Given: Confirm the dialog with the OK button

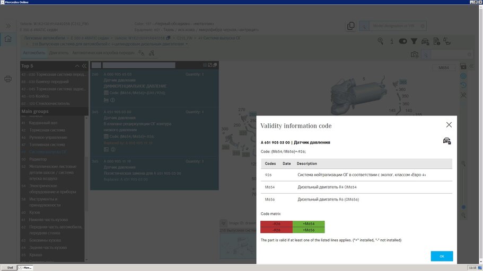Looking at the screenshot, I should point(442,256).
